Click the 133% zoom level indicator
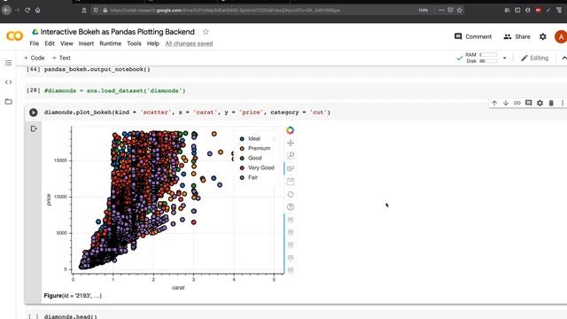This screenshot has height=319, width=567. [x=423, y=10]
